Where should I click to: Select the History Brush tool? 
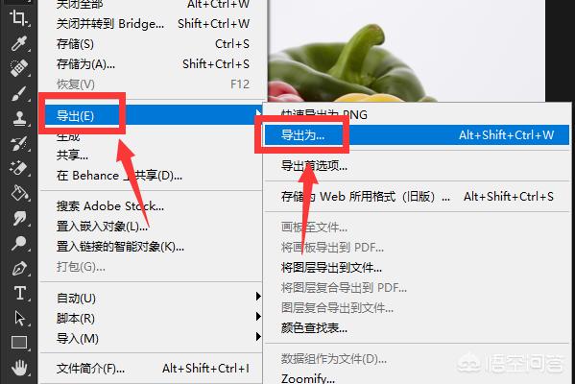[x=18, y=143]
